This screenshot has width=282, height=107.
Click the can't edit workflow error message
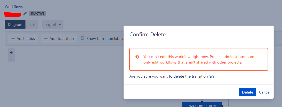[x=199, y=59]
